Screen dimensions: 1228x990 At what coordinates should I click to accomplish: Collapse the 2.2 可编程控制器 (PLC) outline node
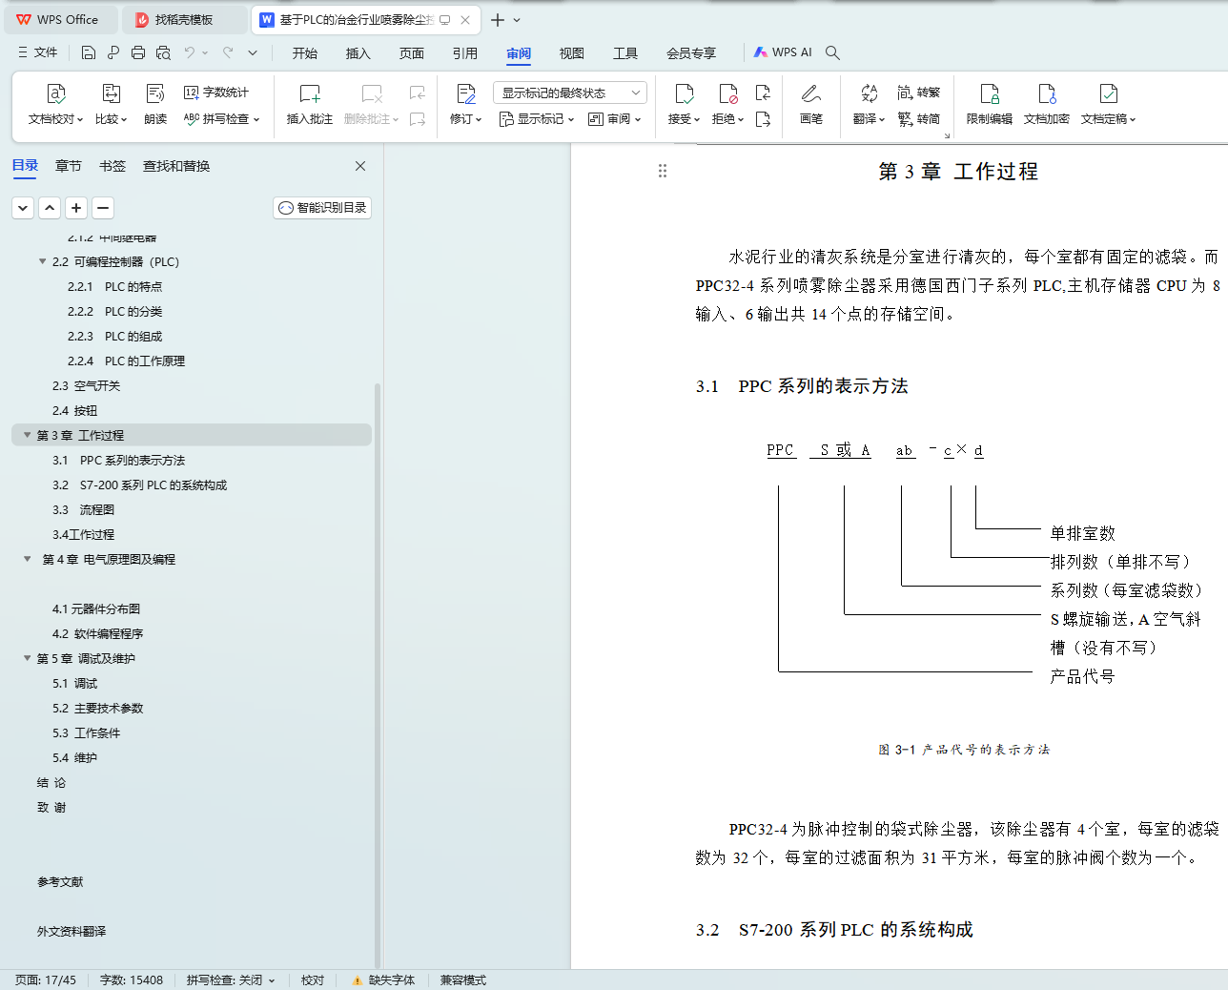click(x=42, y=261)
